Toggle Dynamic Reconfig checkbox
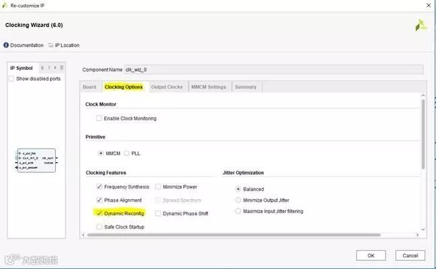Viewport: 436px width, 269px height. pos(100,213)
